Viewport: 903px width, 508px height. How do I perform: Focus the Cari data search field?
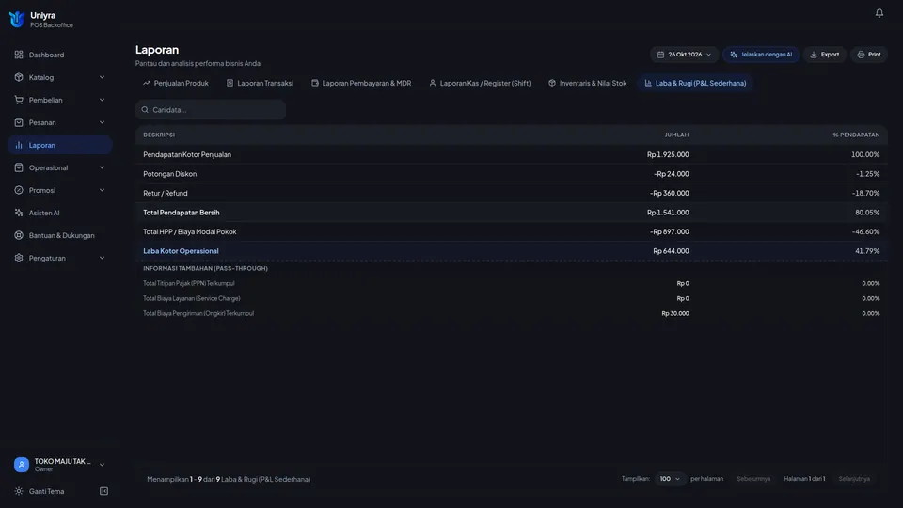coord(211,109)
